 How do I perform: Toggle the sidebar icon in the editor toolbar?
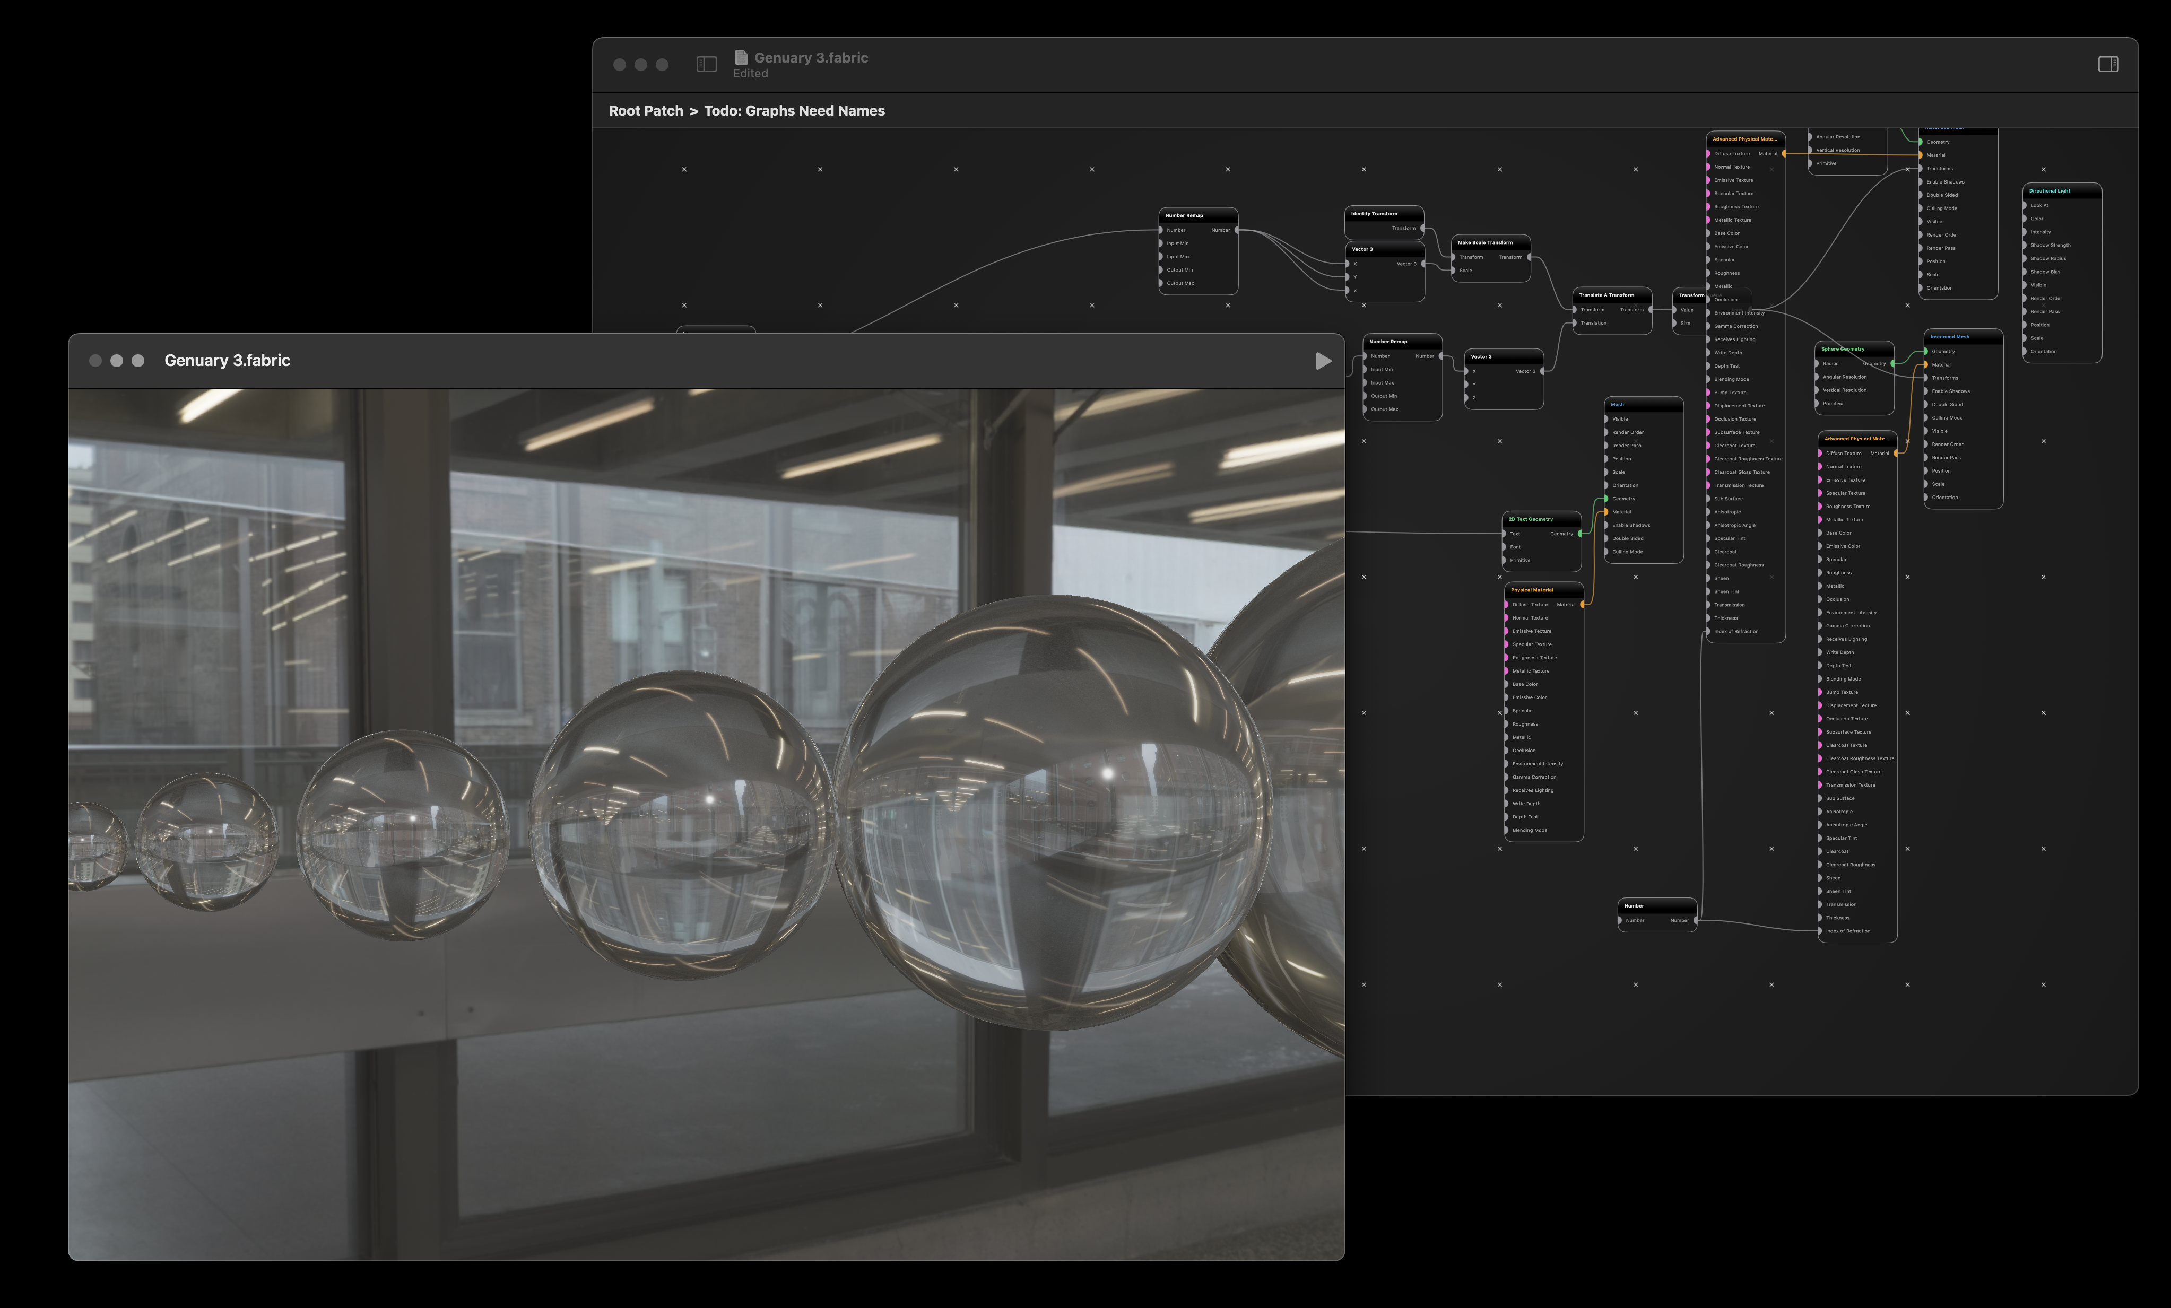pyautogui.click(x=706, y=64)
